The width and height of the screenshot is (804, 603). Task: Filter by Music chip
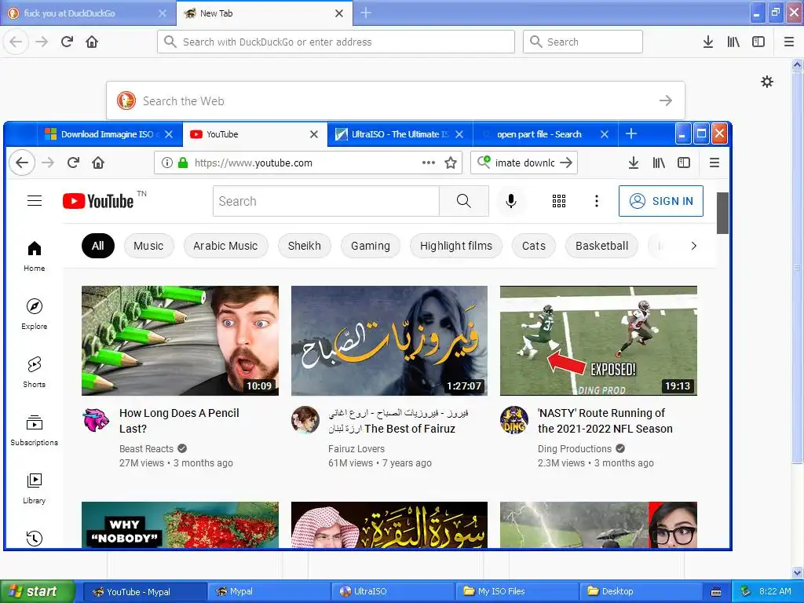pyautogui.click(x=148, y=246)
